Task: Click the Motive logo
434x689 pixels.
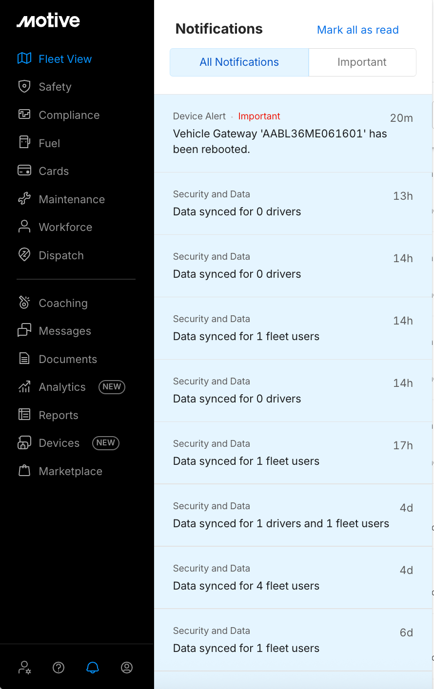Action: tap(48, 20)
